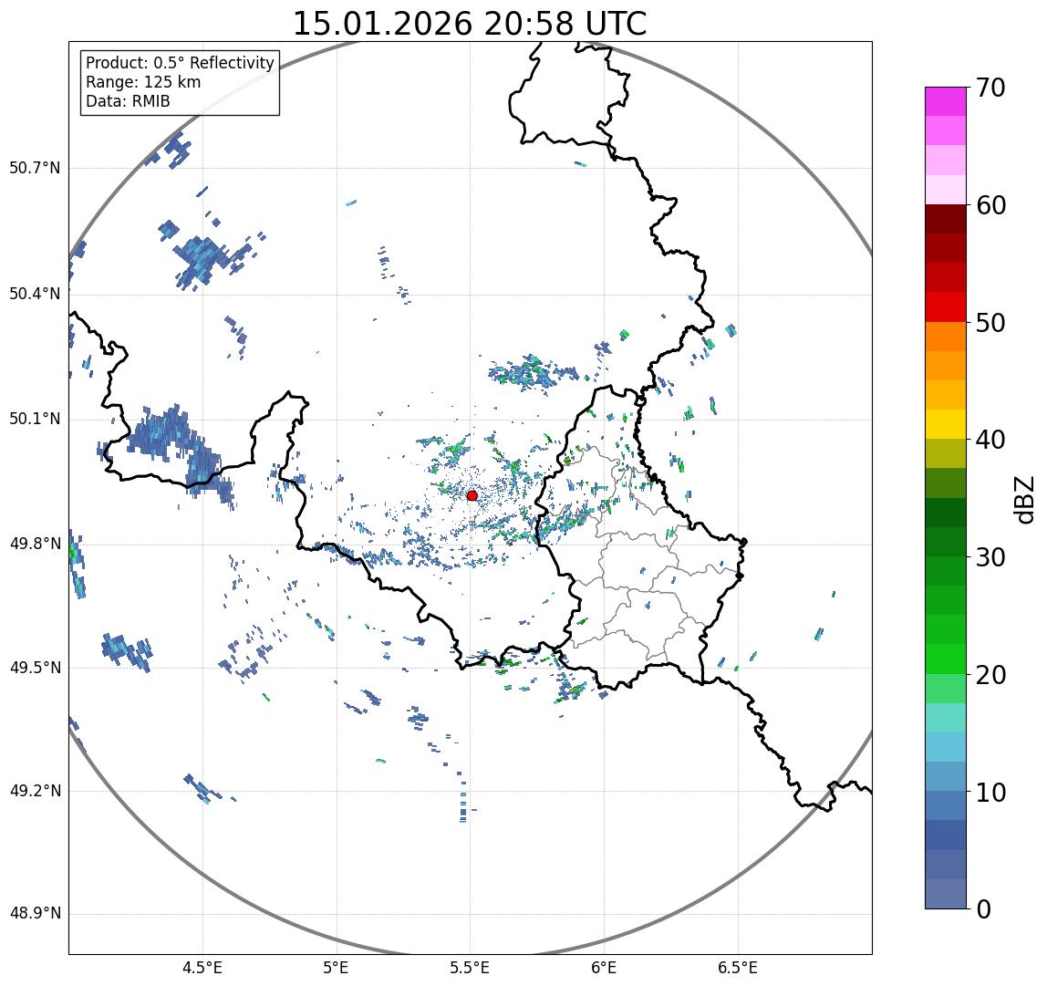Click the colorbar 20 tick label
1047x986 pixels.
tap(990, 675)
